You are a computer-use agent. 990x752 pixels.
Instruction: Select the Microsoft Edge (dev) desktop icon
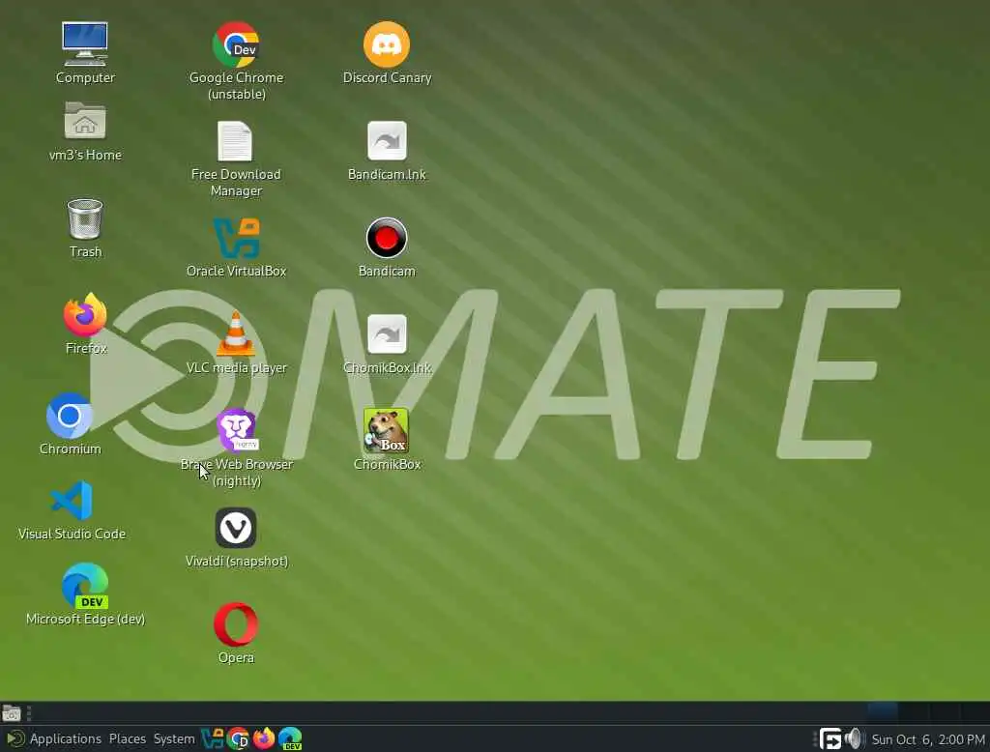click(x=85, y=586)
